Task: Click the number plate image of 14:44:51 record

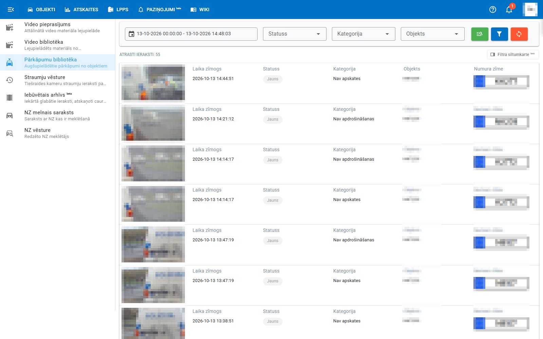Action: point(501,82)
